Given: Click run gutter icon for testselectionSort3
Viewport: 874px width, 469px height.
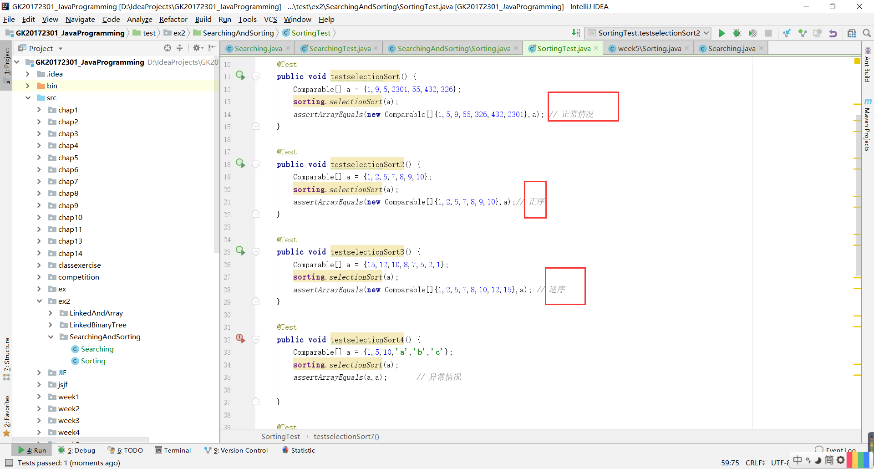Looking at the screenshot, I should (x=240, y=251).
